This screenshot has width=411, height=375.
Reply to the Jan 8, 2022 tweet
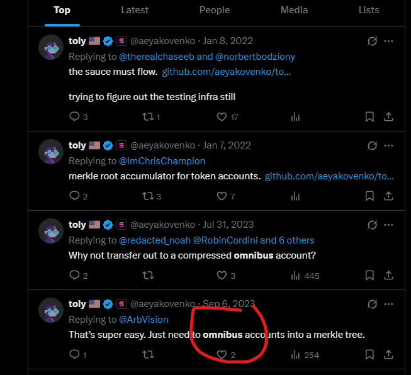tap(74, 116)
